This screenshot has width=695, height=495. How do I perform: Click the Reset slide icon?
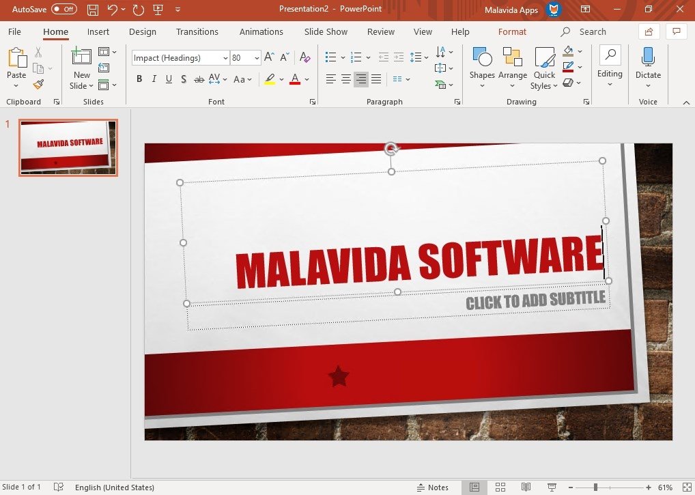tap(104, 68)
